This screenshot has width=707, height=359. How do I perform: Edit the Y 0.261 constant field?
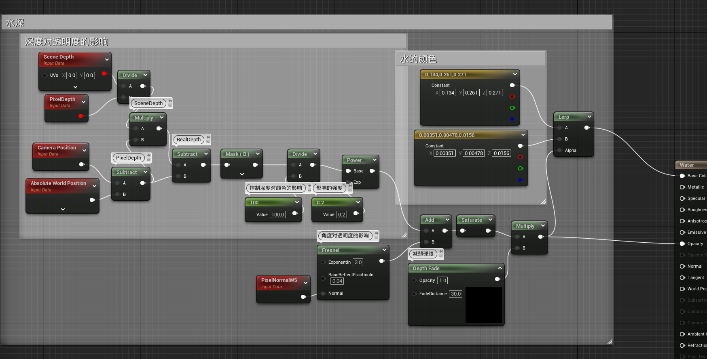[471, 92]
